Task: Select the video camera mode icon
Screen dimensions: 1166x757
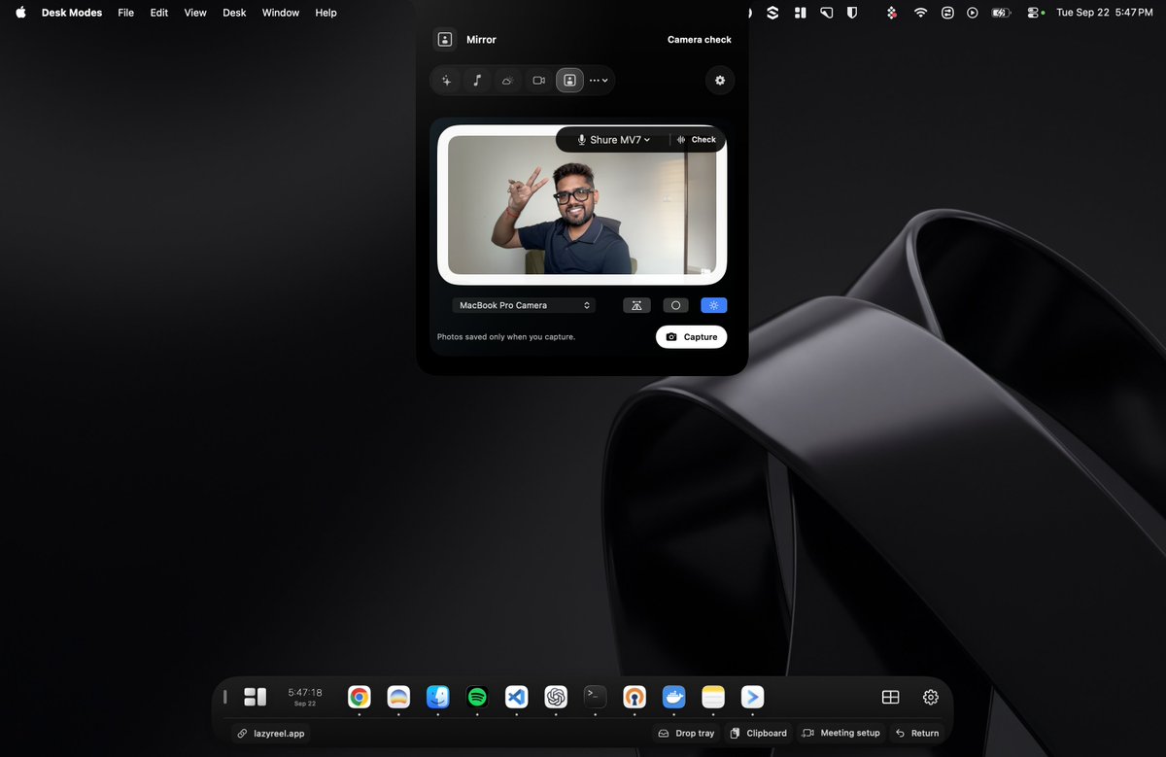Action: 538,81
